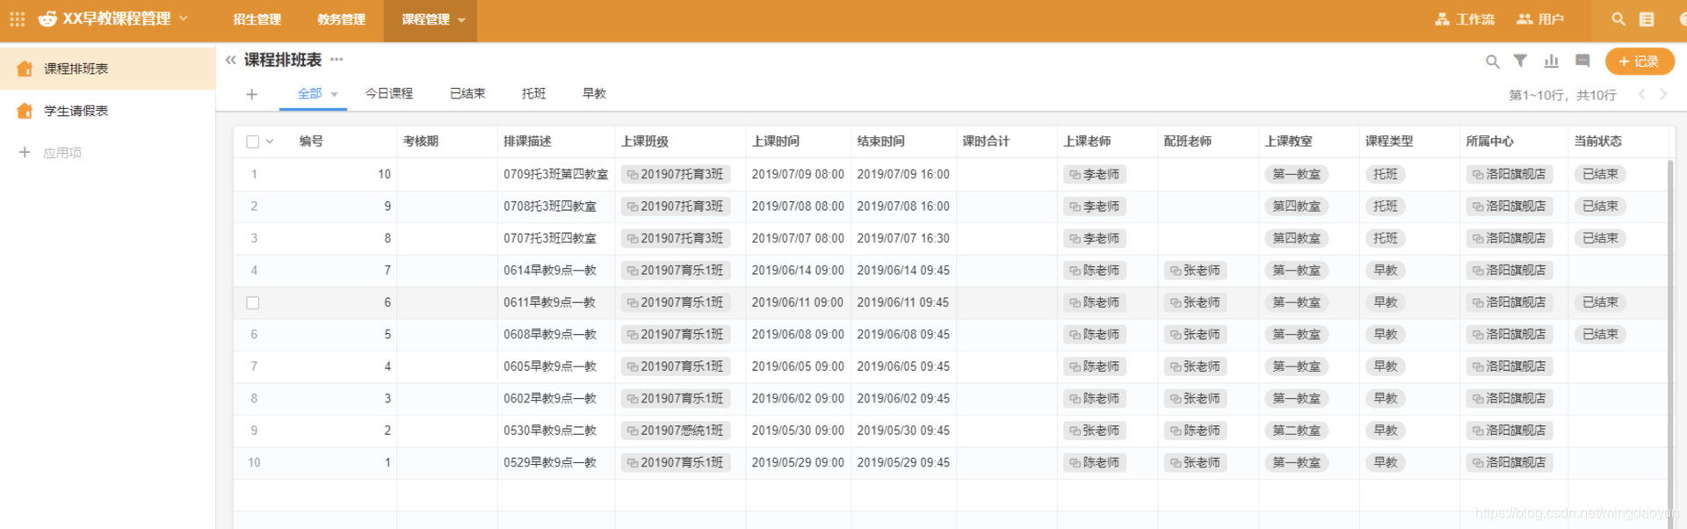Select end time 2019/07/07 16:30

(x=903, y=238)
